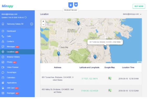Select the iOS version shield icon
156x99 pixels.
(76, 4)
